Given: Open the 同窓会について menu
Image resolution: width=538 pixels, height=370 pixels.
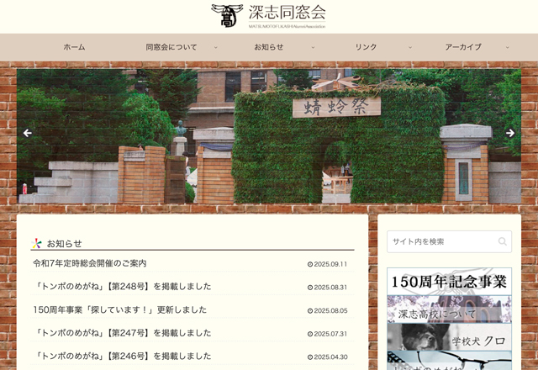Looking at the screenshot, I should [171, 47].
